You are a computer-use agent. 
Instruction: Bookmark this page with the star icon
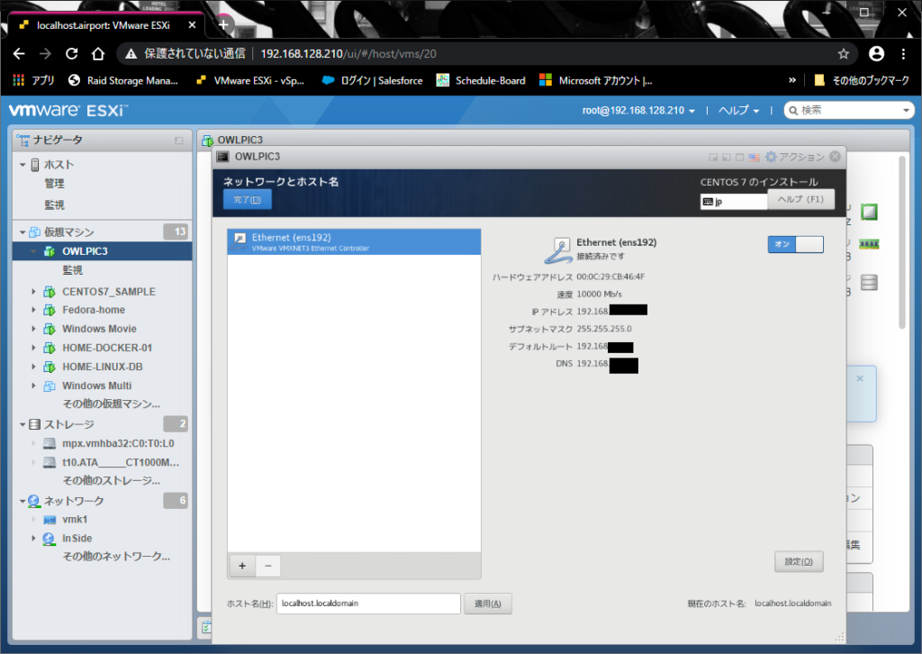844,54
